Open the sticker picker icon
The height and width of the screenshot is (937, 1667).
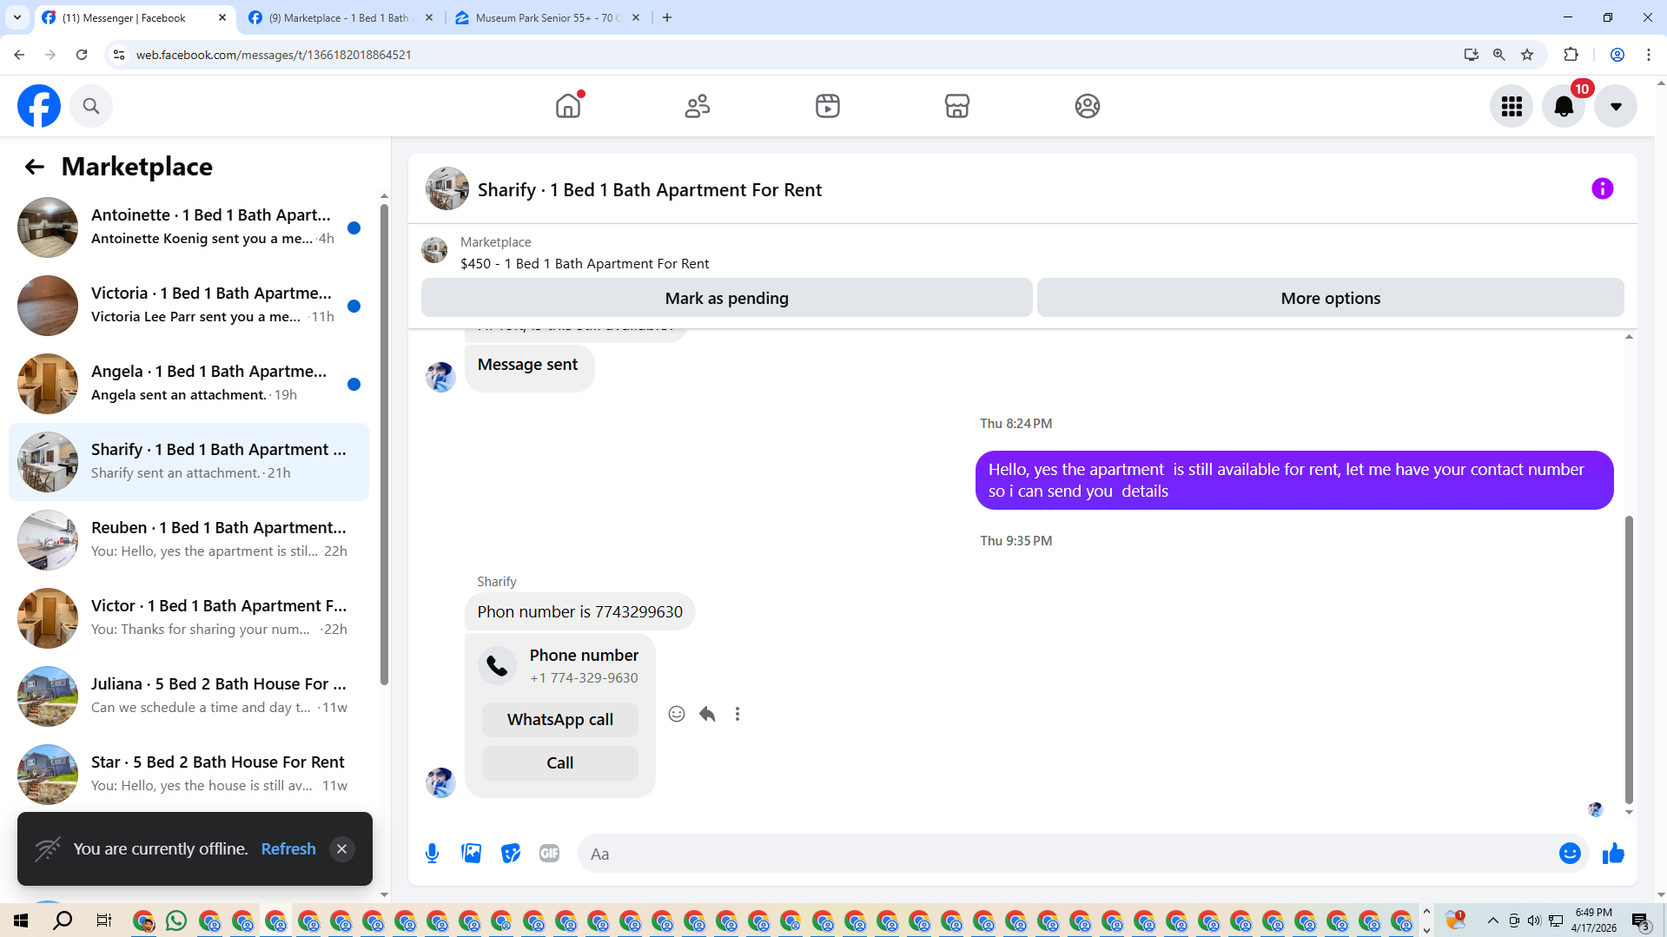tap(511, 854)
